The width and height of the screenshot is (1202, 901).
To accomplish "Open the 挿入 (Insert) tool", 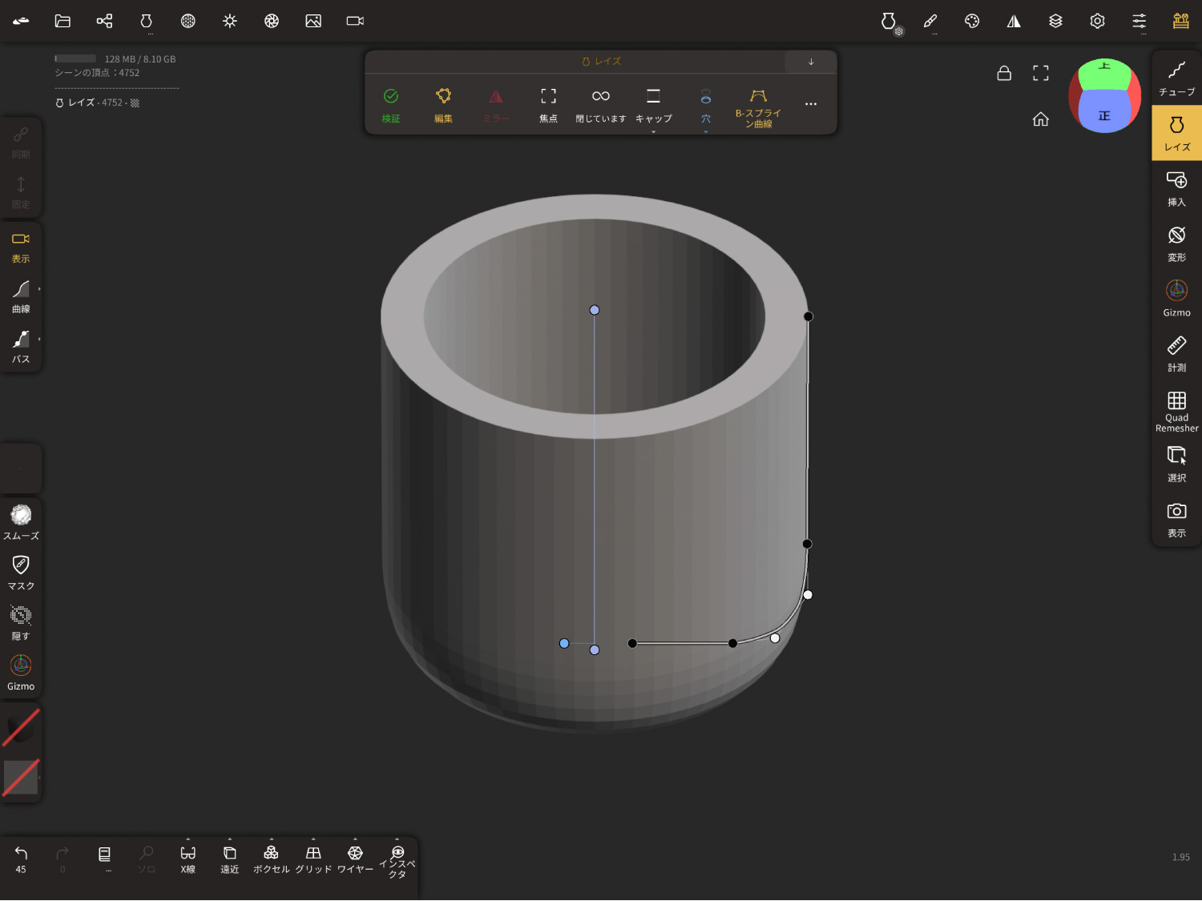I will click(1176, 188).
